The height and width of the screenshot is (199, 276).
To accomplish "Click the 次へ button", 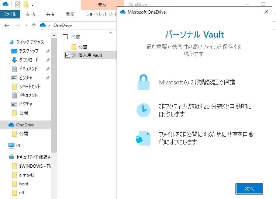I will [x=249, y=189].
